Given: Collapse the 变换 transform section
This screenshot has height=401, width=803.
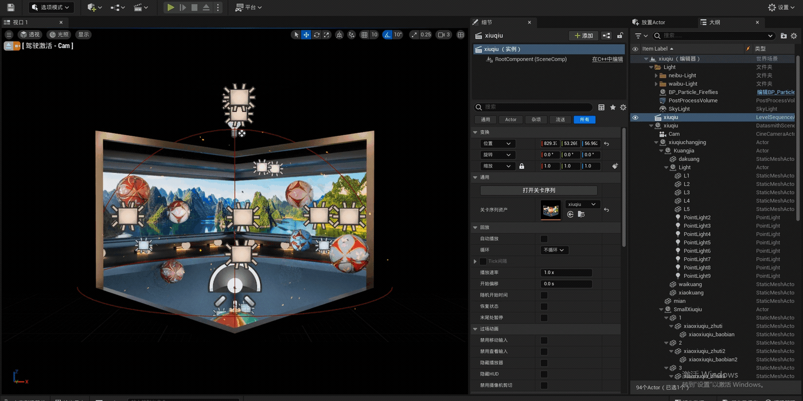Looking at the screenshot, I should 475,132.
